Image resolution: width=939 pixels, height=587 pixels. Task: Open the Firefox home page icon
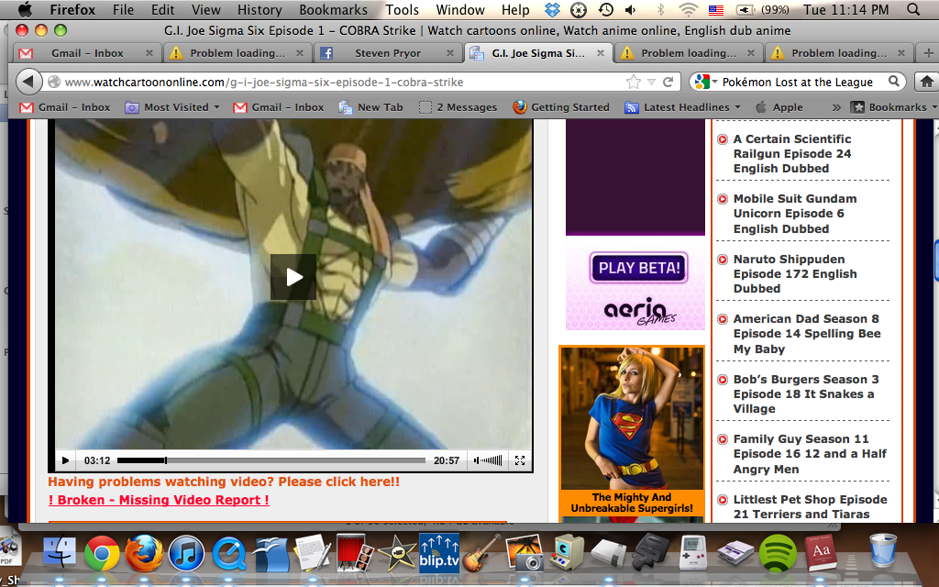pos(926,82)
